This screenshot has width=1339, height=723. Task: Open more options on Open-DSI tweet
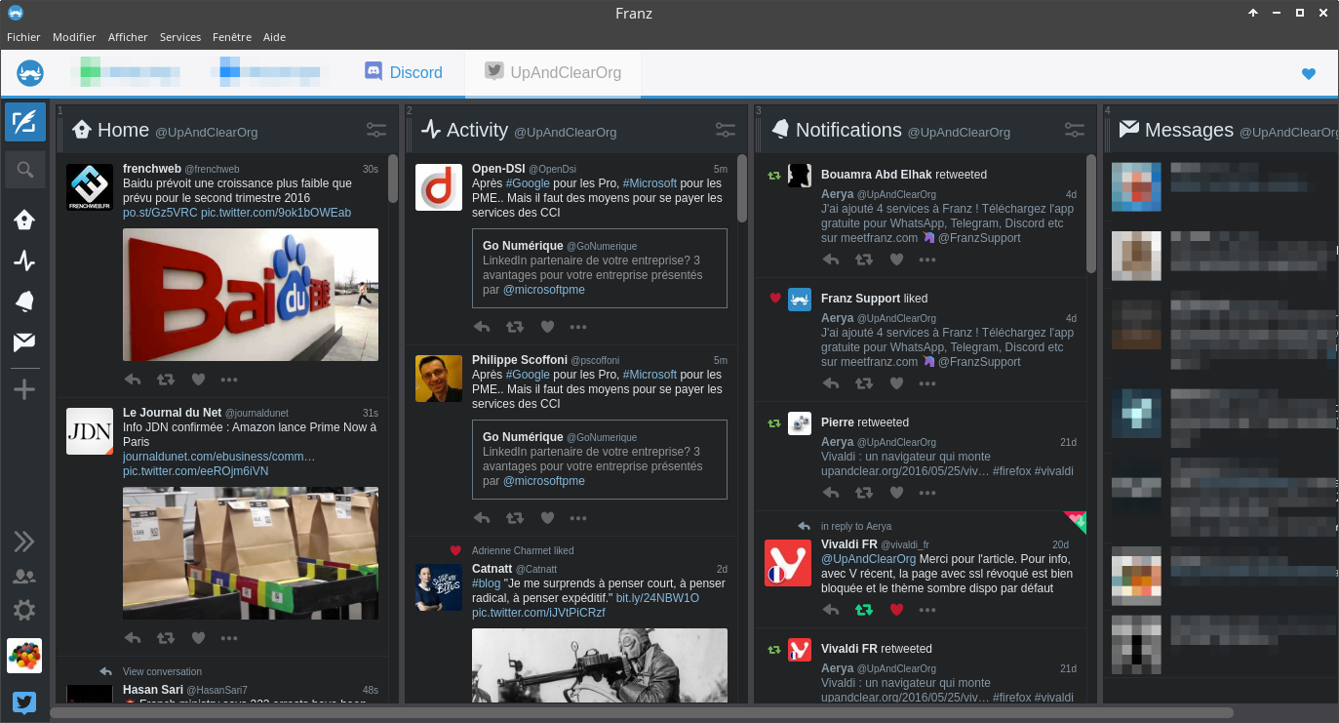point(578,327)
